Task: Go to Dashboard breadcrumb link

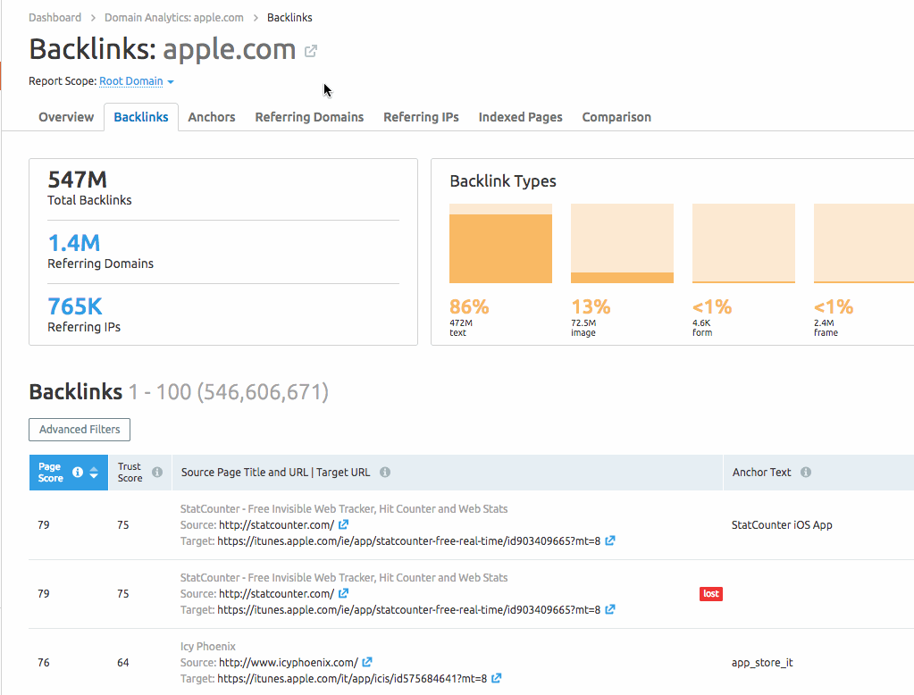Action: click(55, 18)
